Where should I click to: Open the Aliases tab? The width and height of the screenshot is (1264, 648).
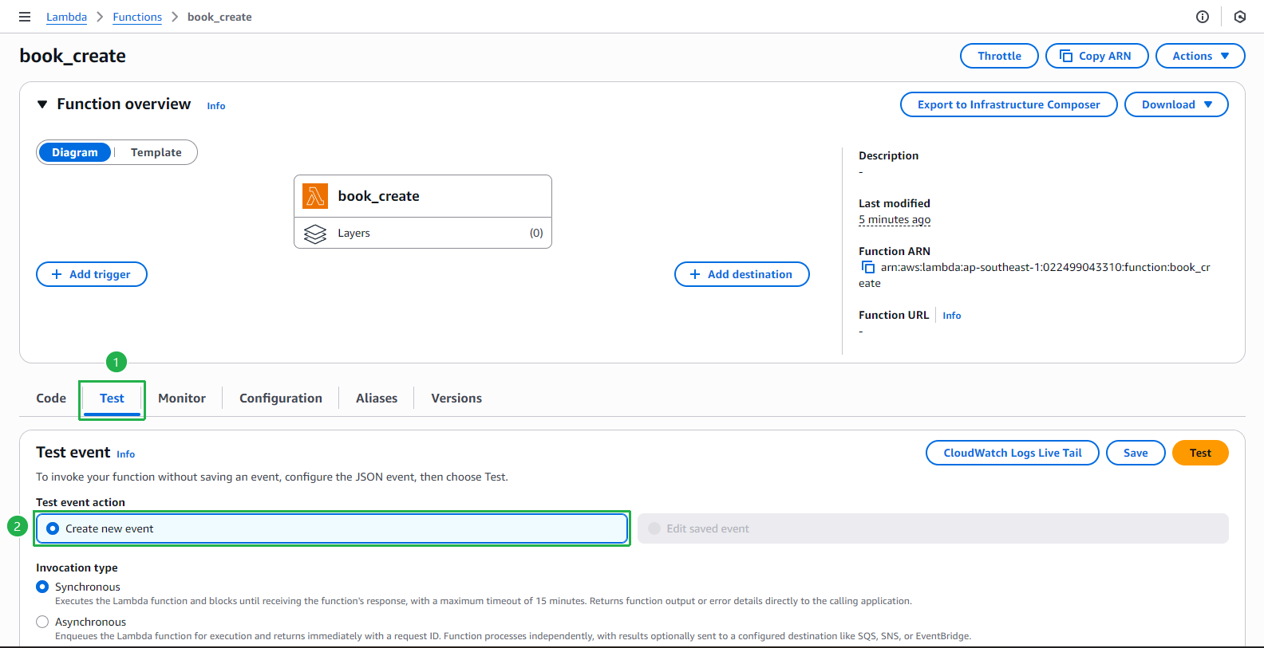coord(377,398)
